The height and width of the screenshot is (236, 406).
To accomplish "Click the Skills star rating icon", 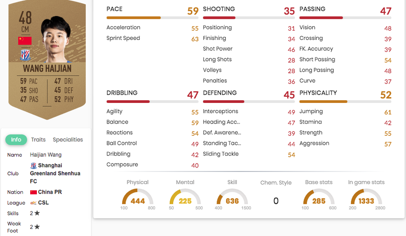I will point(37,213).
